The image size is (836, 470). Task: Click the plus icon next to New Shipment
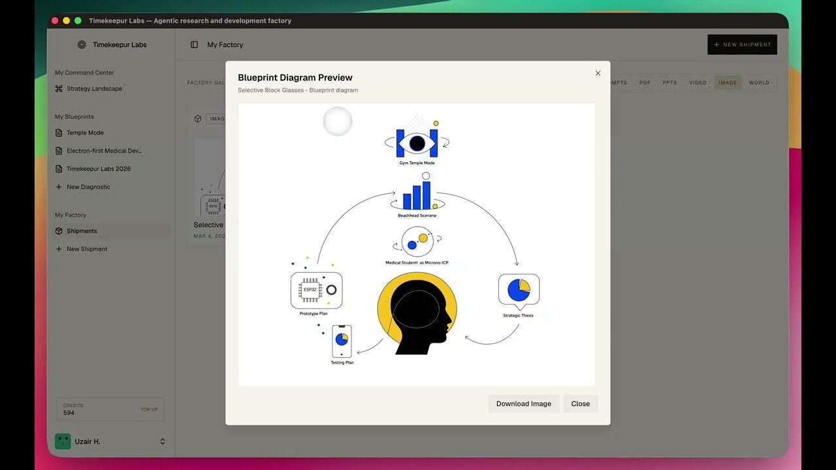tap(58, 249)
